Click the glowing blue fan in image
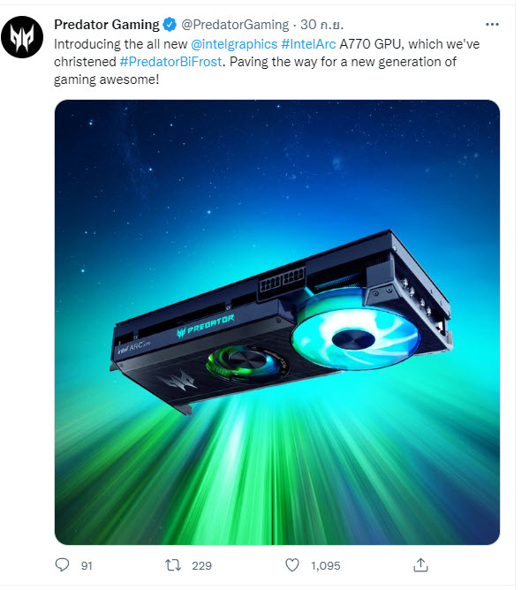529x590 pixels. (356, 338)
